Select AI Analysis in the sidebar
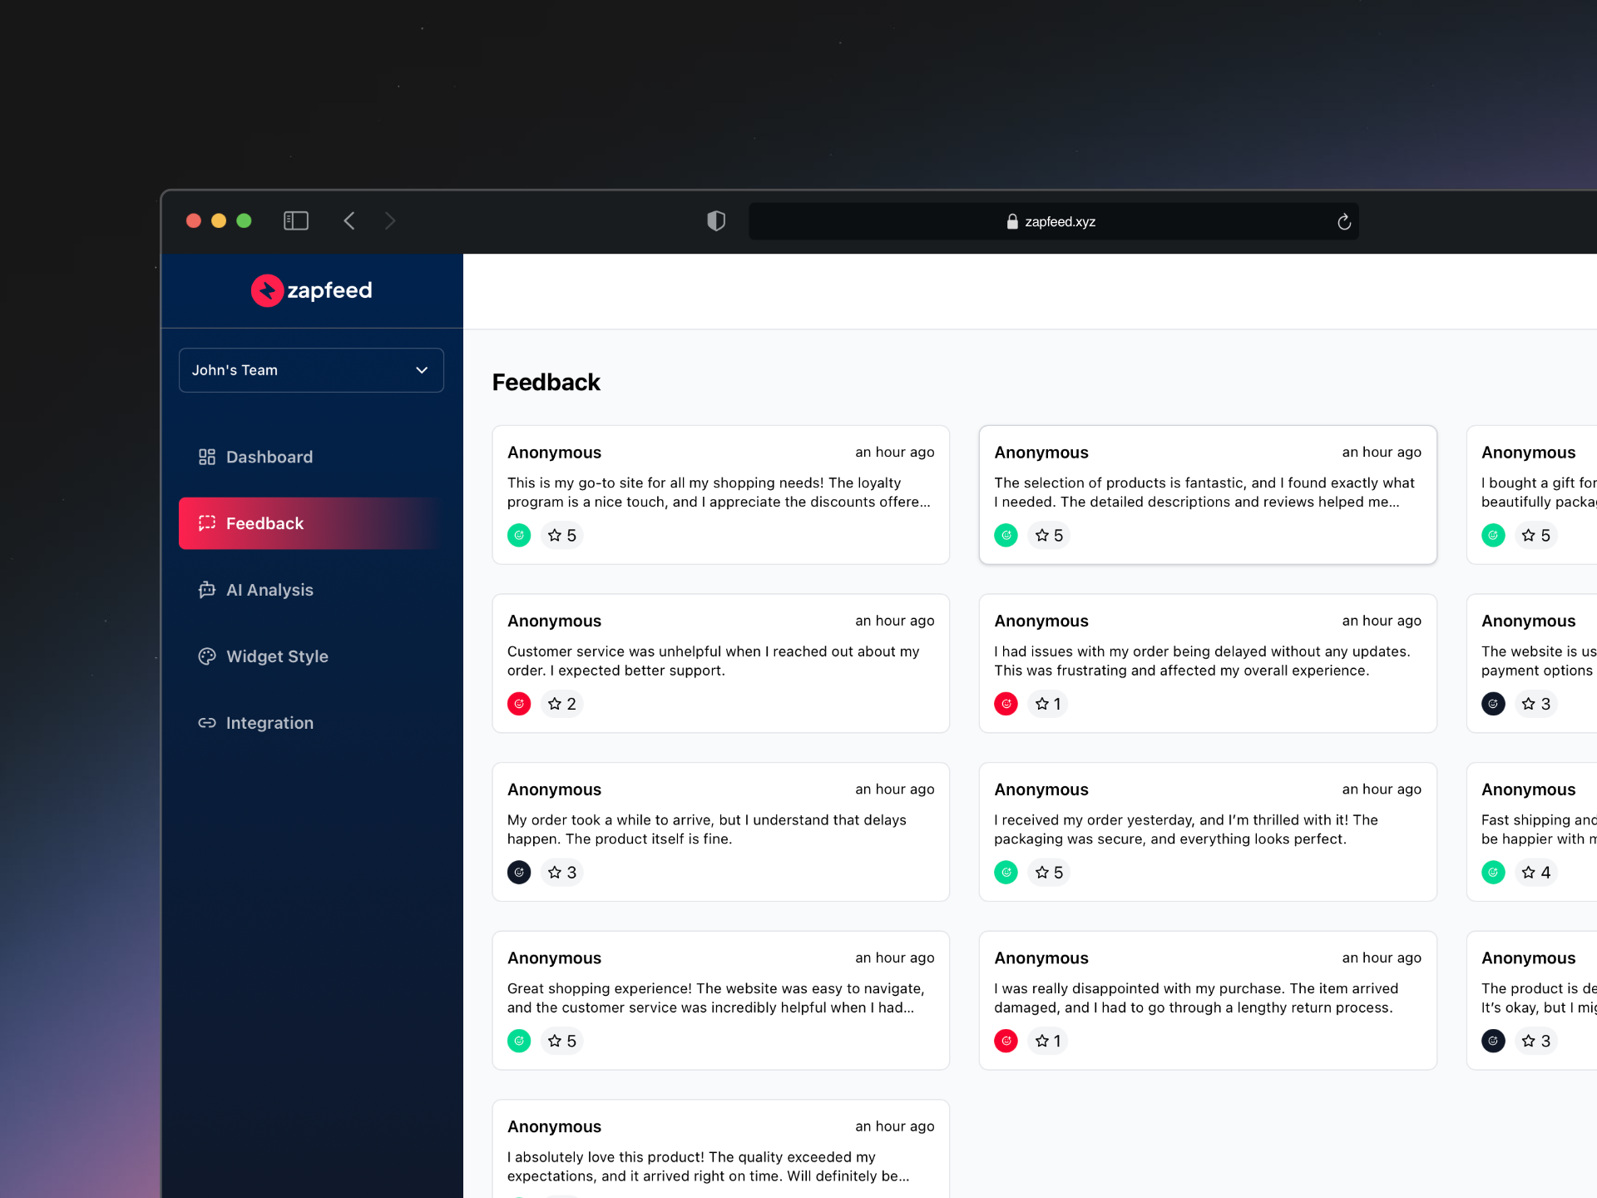Screen dimensions: 1597x1198 [x=269, y=590]
